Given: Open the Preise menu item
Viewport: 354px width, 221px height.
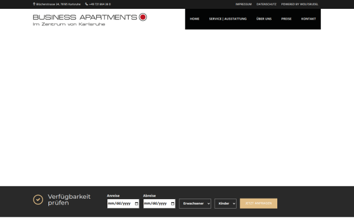Looking at the screenshot, I should (x=286, y=19).
